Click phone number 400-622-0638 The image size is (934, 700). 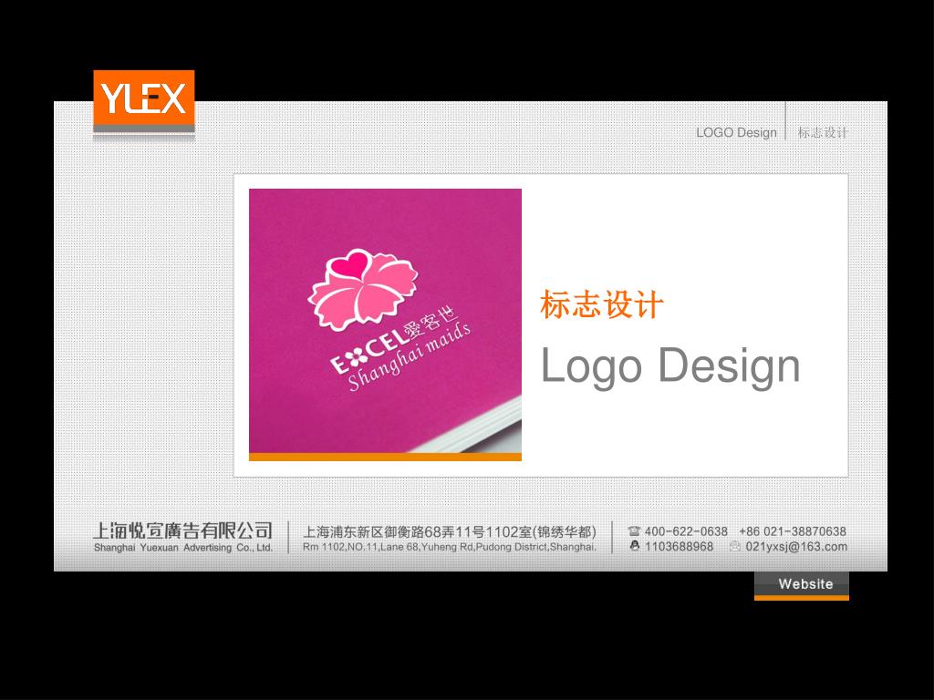pyautogui.click(x=686, y=531)
